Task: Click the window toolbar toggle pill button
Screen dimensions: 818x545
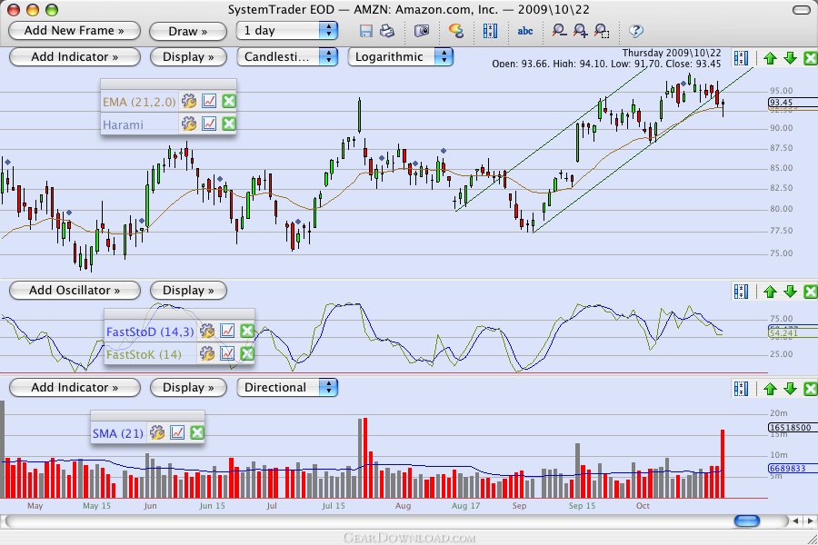Action: tap(801, 9)
